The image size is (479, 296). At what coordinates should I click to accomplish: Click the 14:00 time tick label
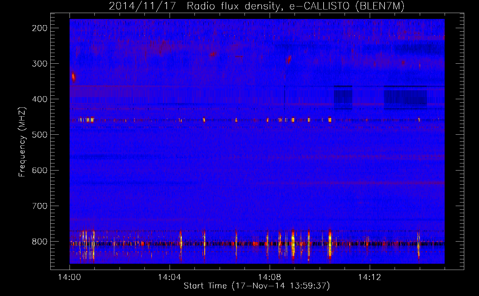click(x=70, y=277)
